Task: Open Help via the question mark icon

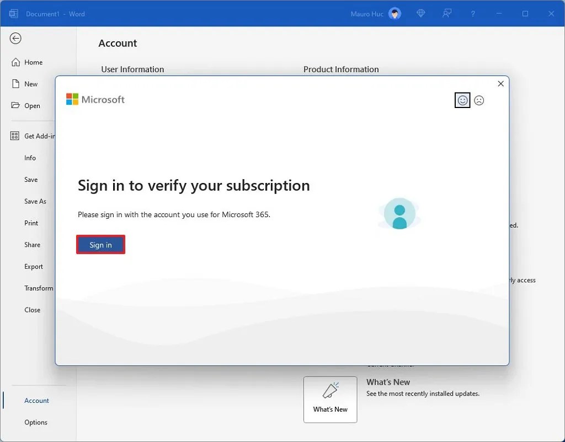Action: pyautogui.click(x=473, y=13)
